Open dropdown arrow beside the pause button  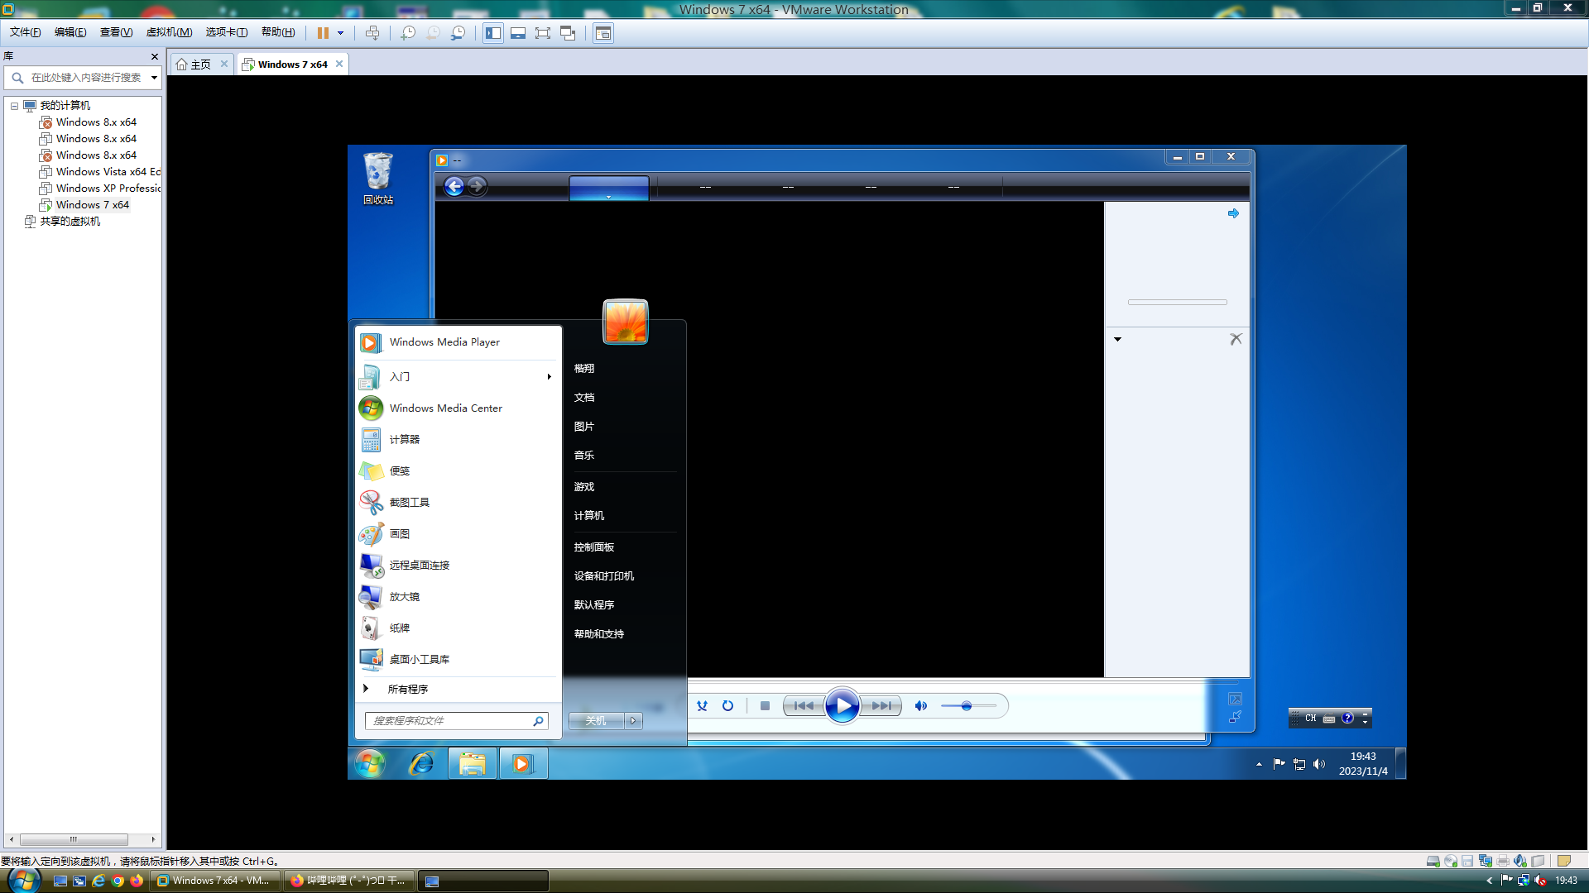[x=340, y=33]
